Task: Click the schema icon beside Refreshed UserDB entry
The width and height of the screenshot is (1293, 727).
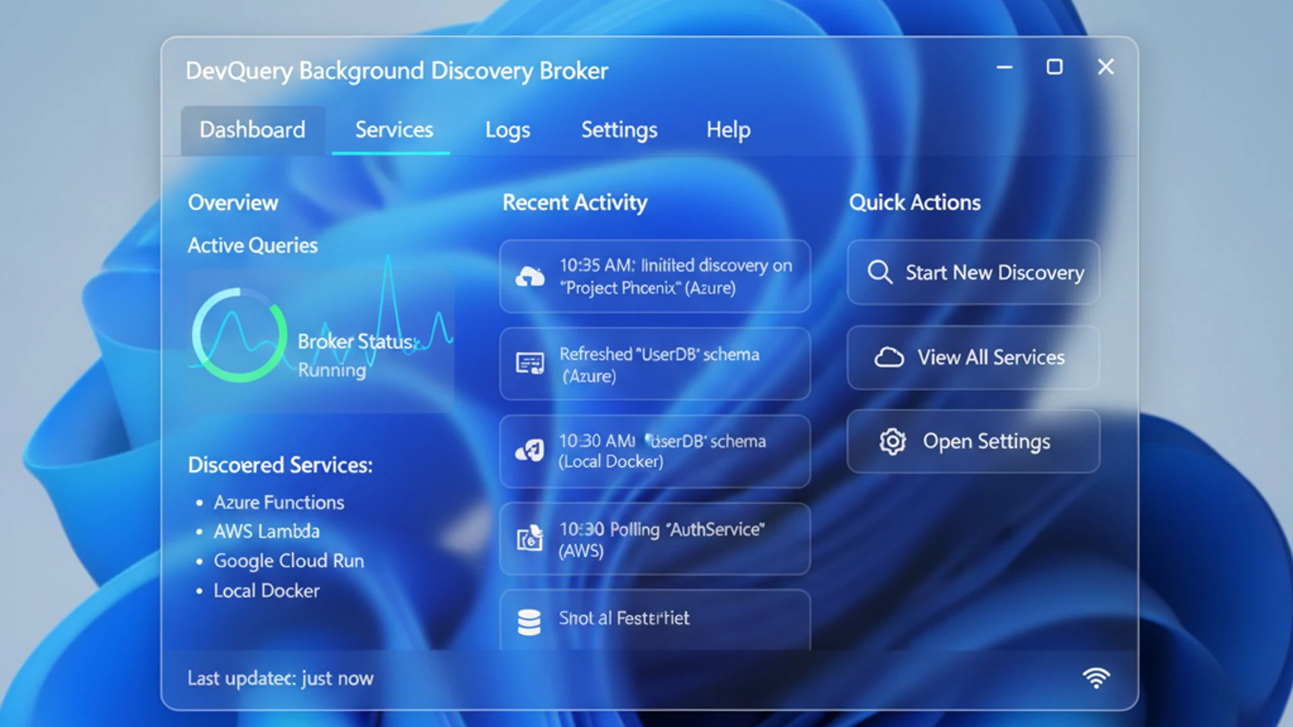Action: click(x=530, y=363)
